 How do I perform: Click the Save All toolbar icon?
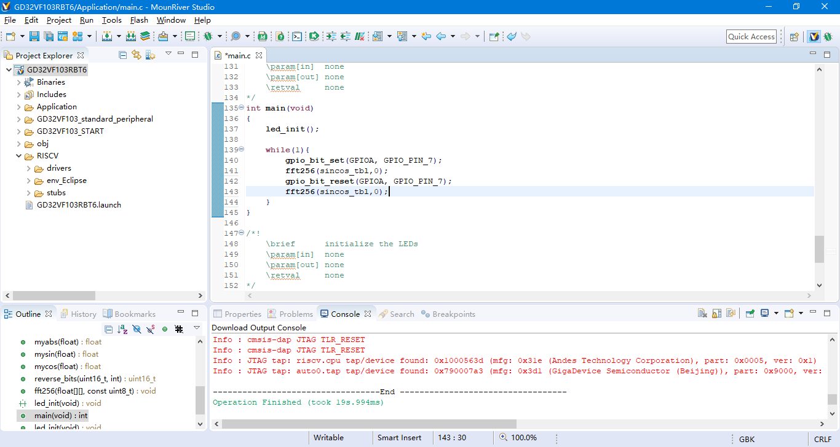coord(48,36)
